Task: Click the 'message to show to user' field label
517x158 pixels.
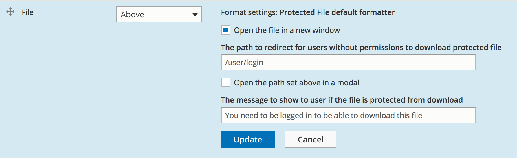Action: 342,100
